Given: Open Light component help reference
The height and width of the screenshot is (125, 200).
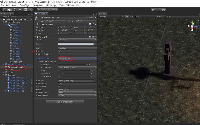Looking at the screenshot, I should coord(90,37).
